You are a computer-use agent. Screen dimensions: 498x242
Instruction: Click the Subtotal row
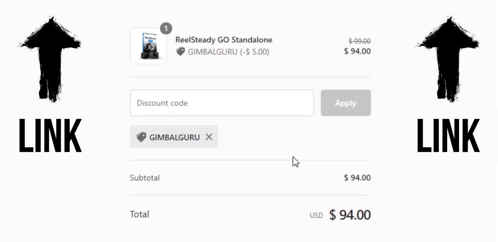pos(145,178)
